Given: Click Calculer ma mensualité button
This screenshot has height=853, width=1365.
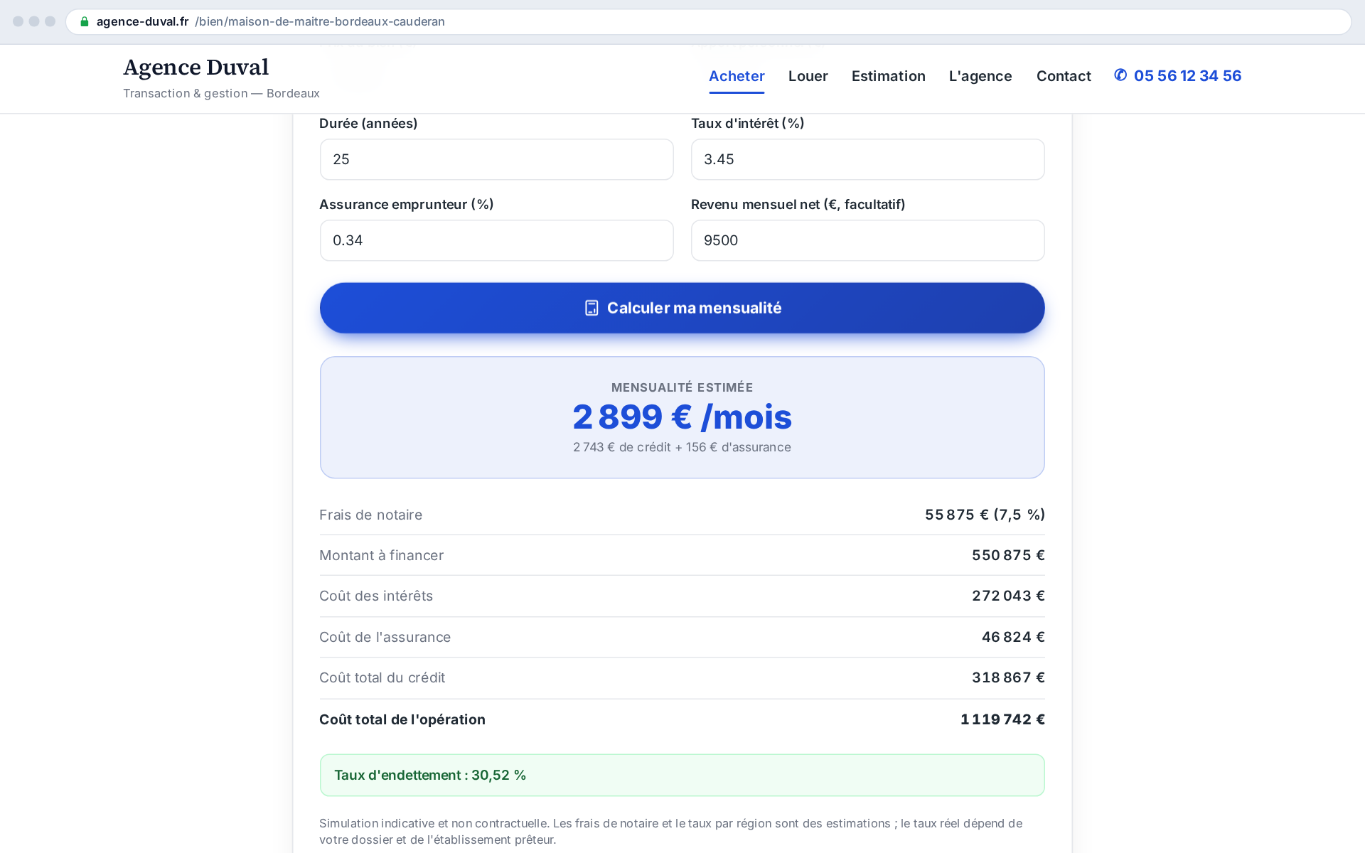Looking at the screenshot, I should 682,308.
